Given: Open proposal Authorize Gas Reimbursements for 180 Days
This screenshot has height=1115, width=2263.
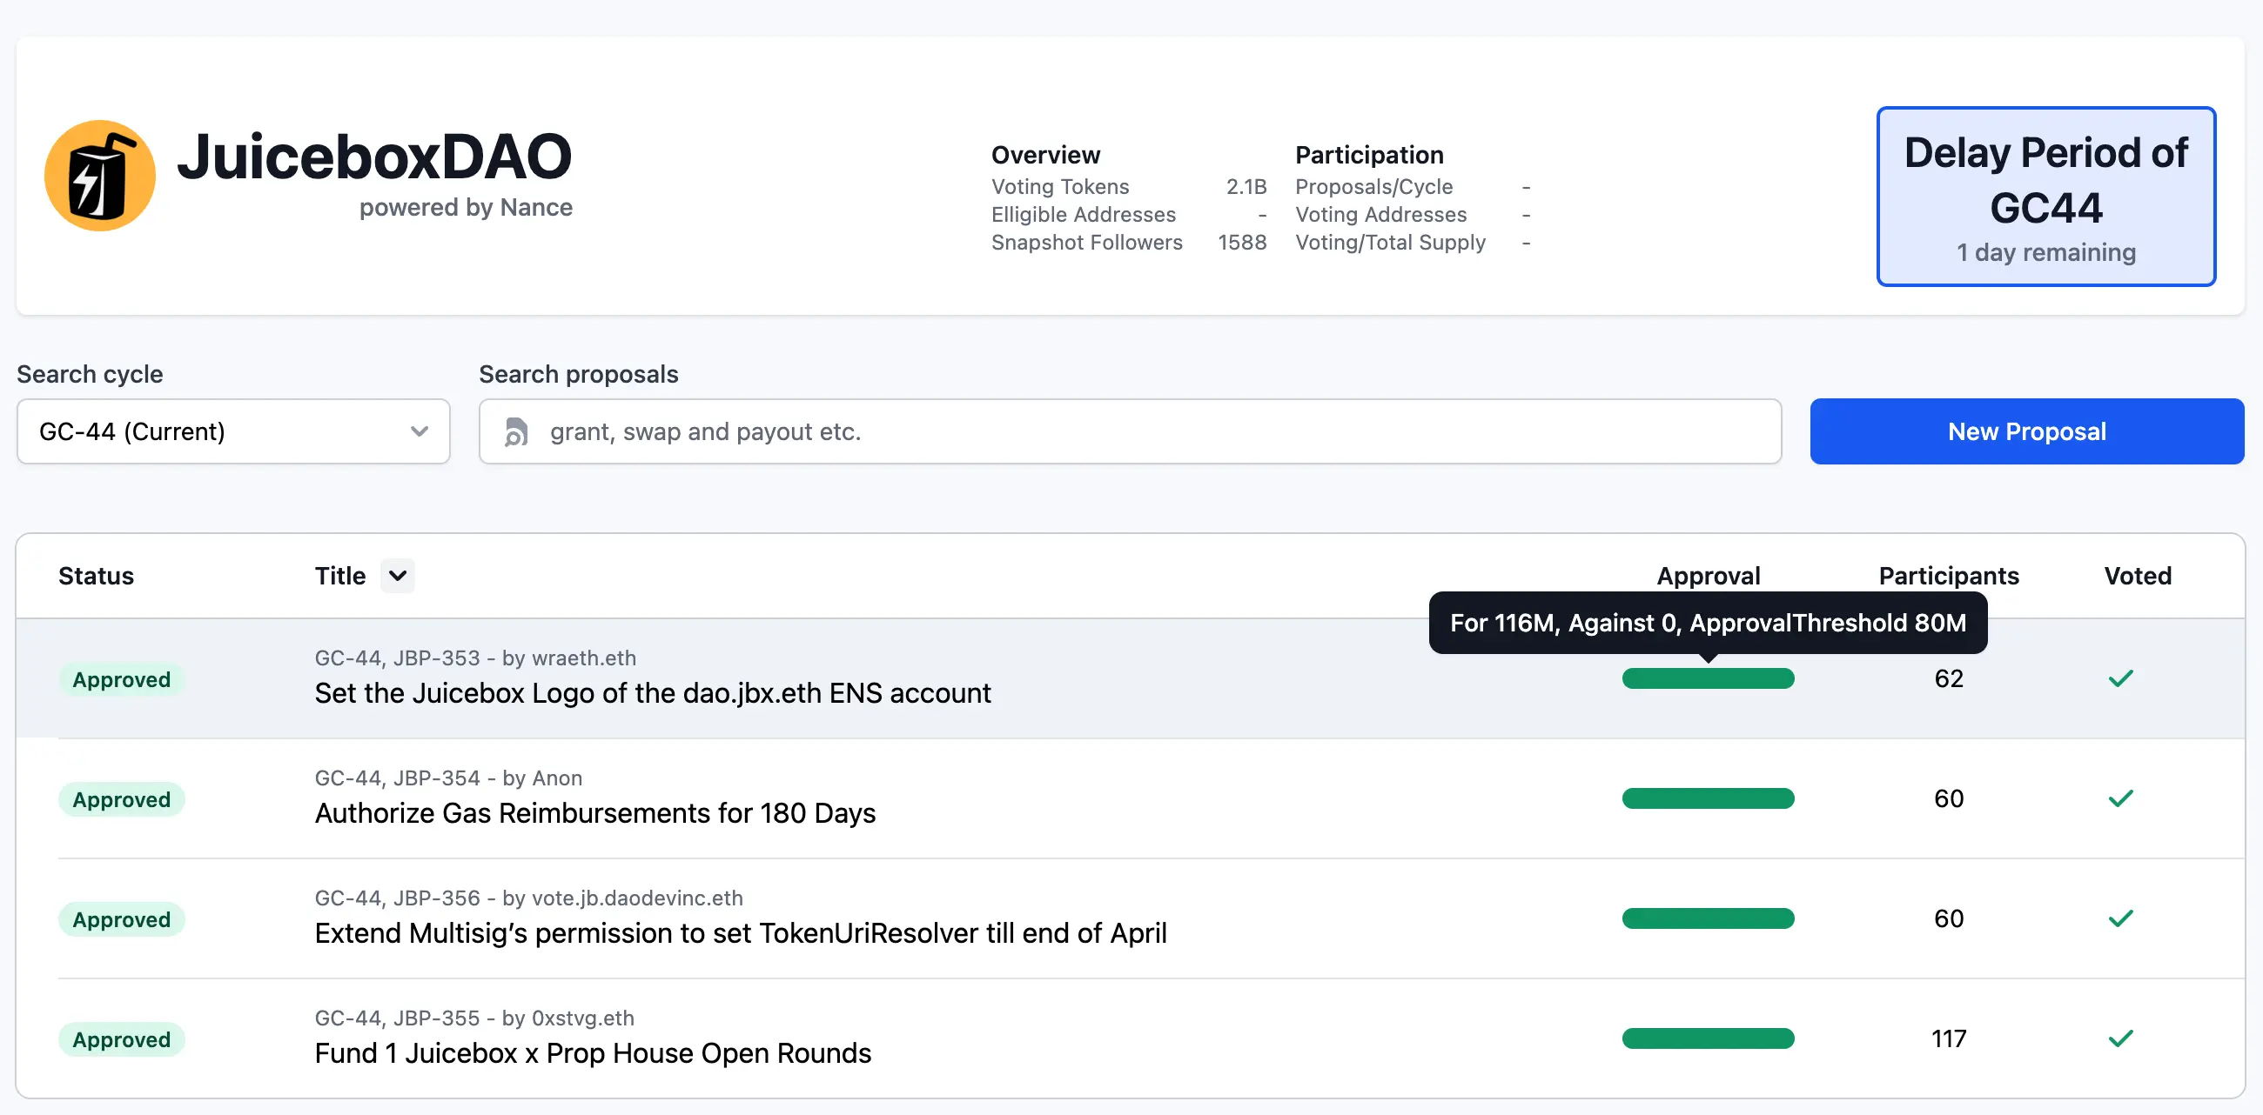Looking at the screenshot, I should click(594, 813).
